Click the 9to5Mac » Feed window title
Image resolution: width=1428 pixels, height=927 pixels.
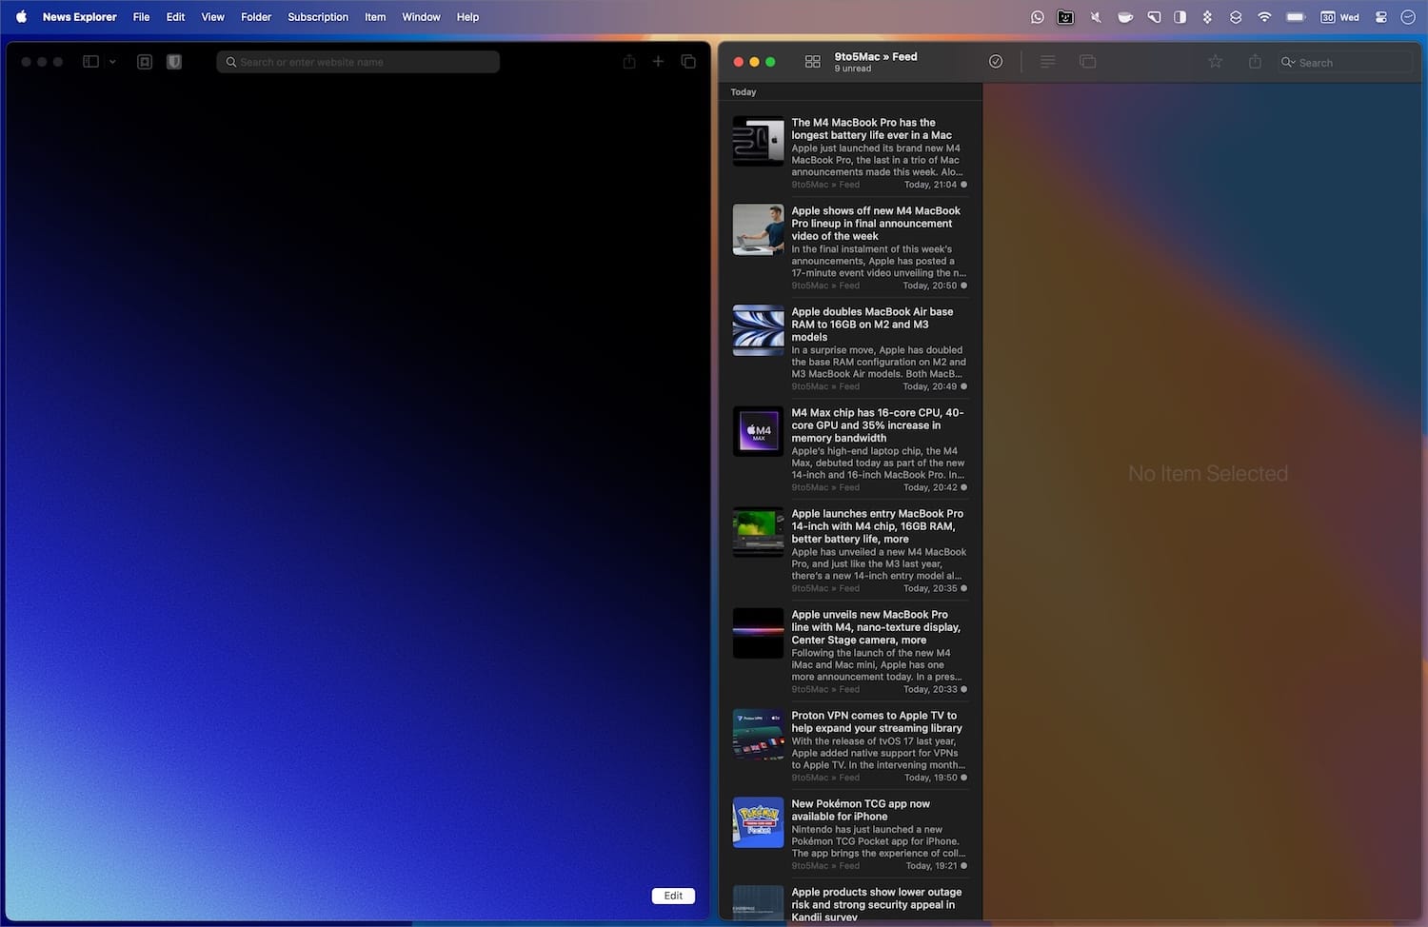coord(876,57)
